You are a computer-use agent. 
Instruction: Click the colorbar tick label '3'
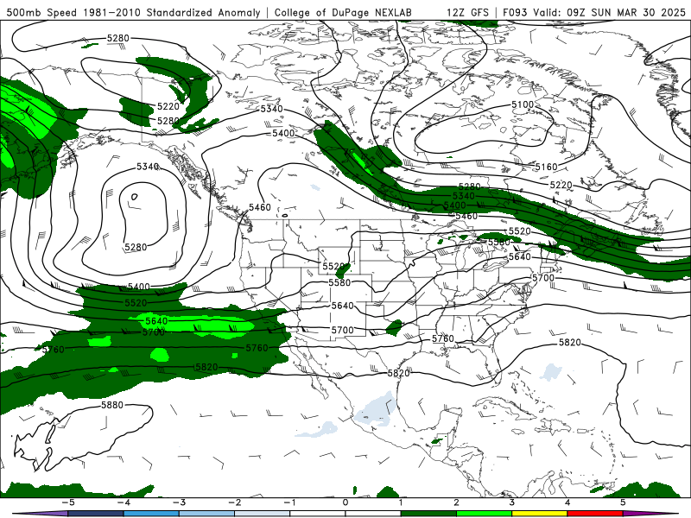point(511,502)
